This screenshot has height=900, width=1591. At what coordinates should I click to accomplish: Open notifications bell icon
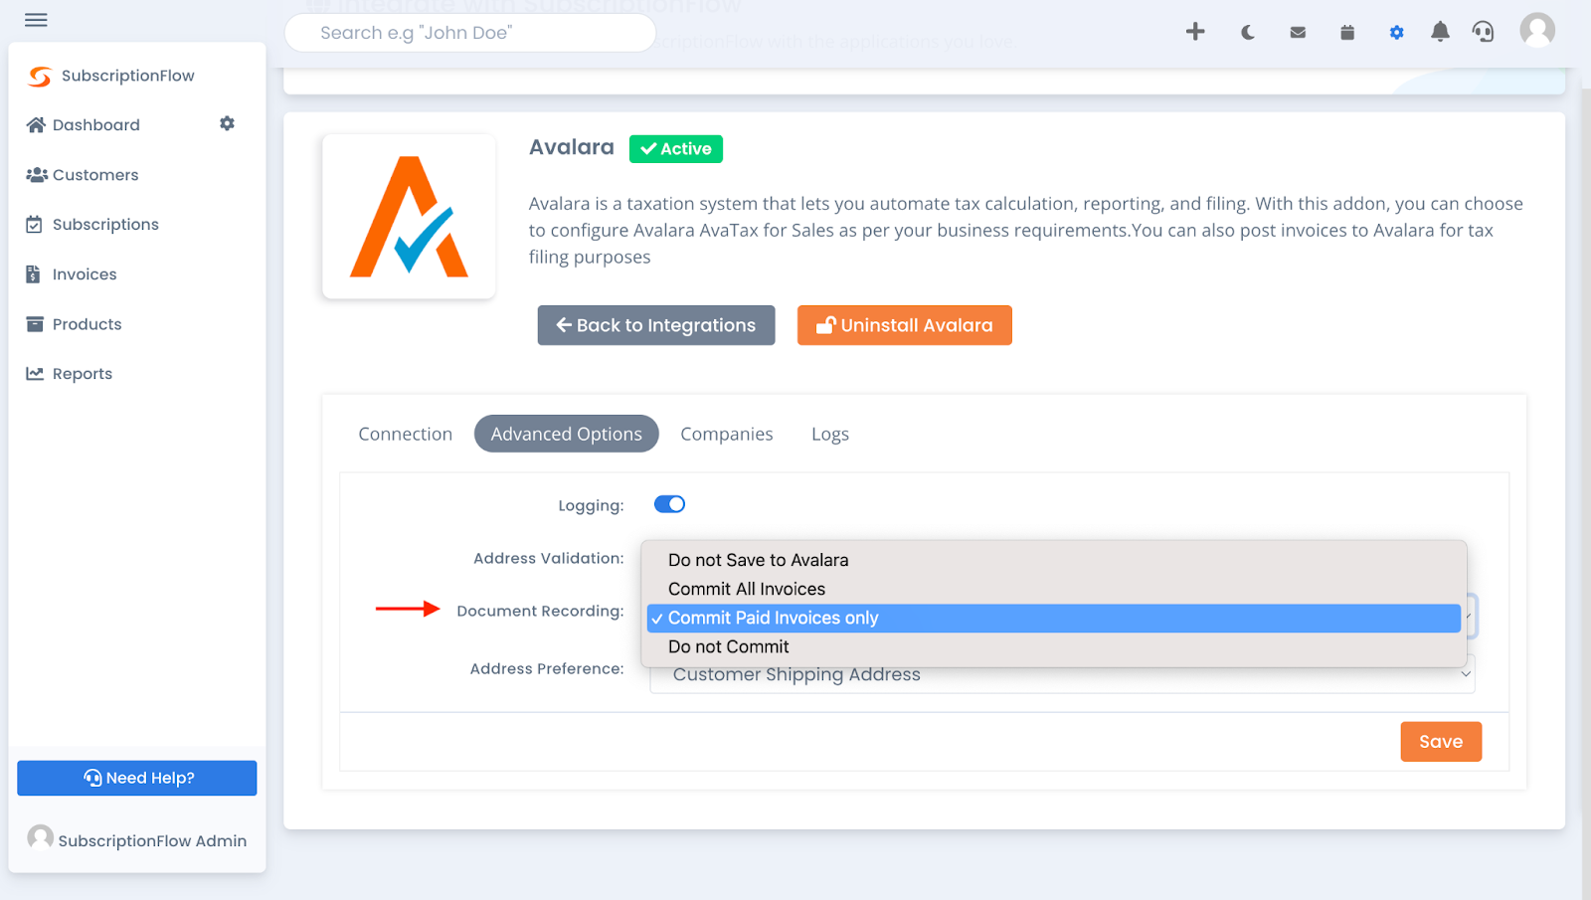(1440, 32)
